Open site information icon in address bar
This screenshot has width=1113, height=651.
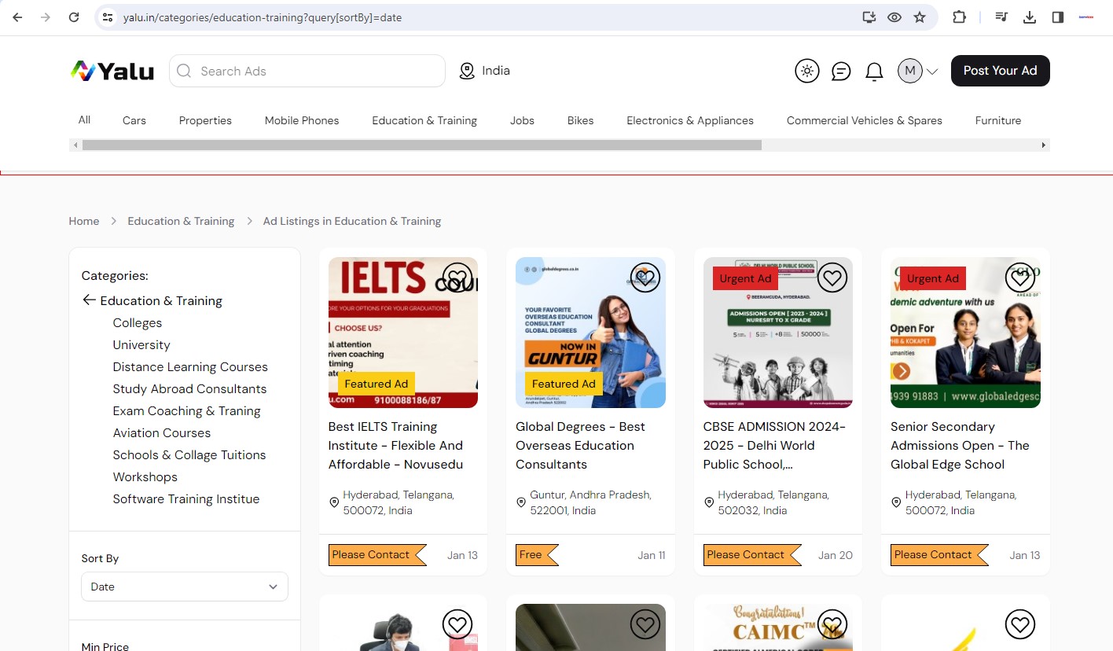click(x=108, y=17)
